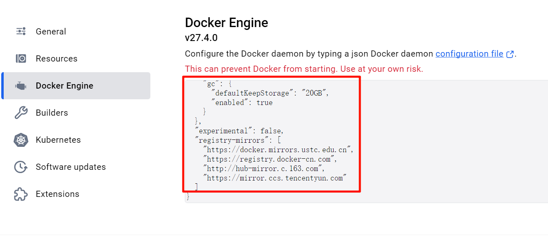
Task: Click the Extensions puzzle piece icon
Action: pos(21,194)
